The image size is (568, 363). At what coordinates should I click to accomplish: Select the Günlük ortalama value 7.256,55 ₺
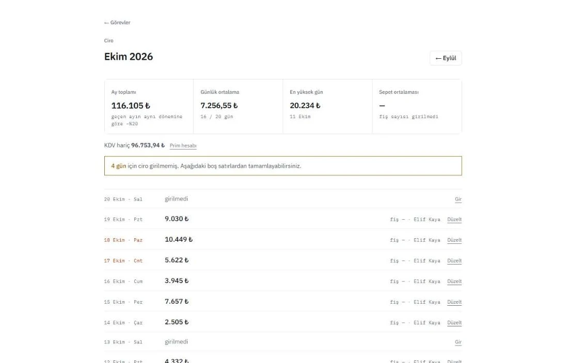tap(219, 106)
